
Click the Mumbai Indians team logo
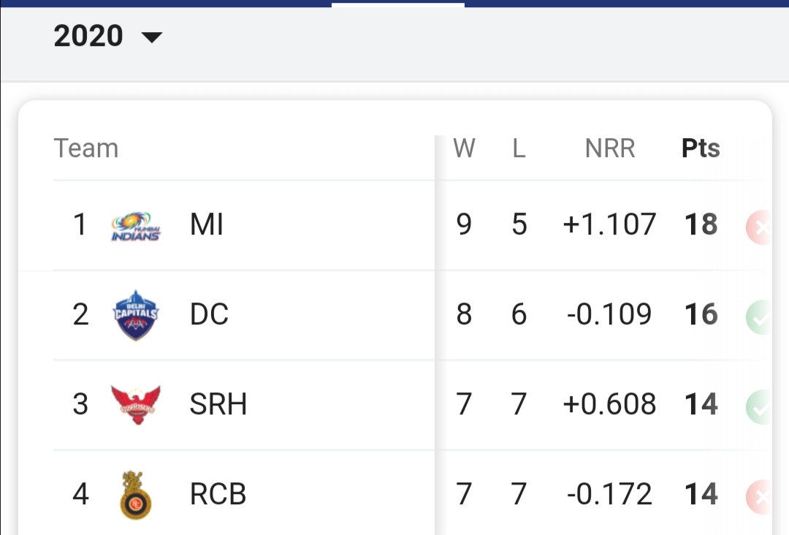[135, 225]
